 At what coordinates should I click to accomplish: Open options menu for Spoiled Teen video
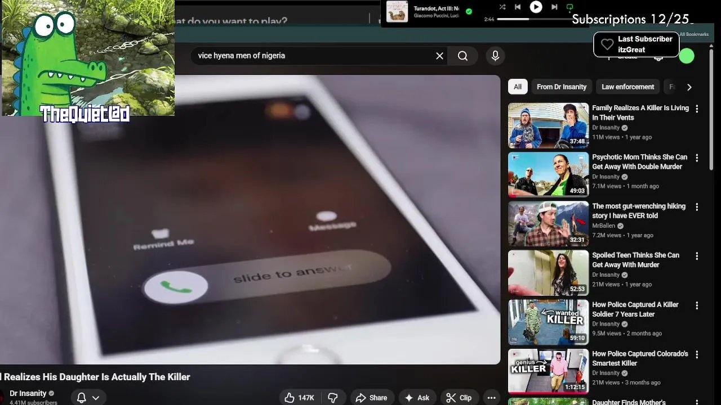[697, 256]
